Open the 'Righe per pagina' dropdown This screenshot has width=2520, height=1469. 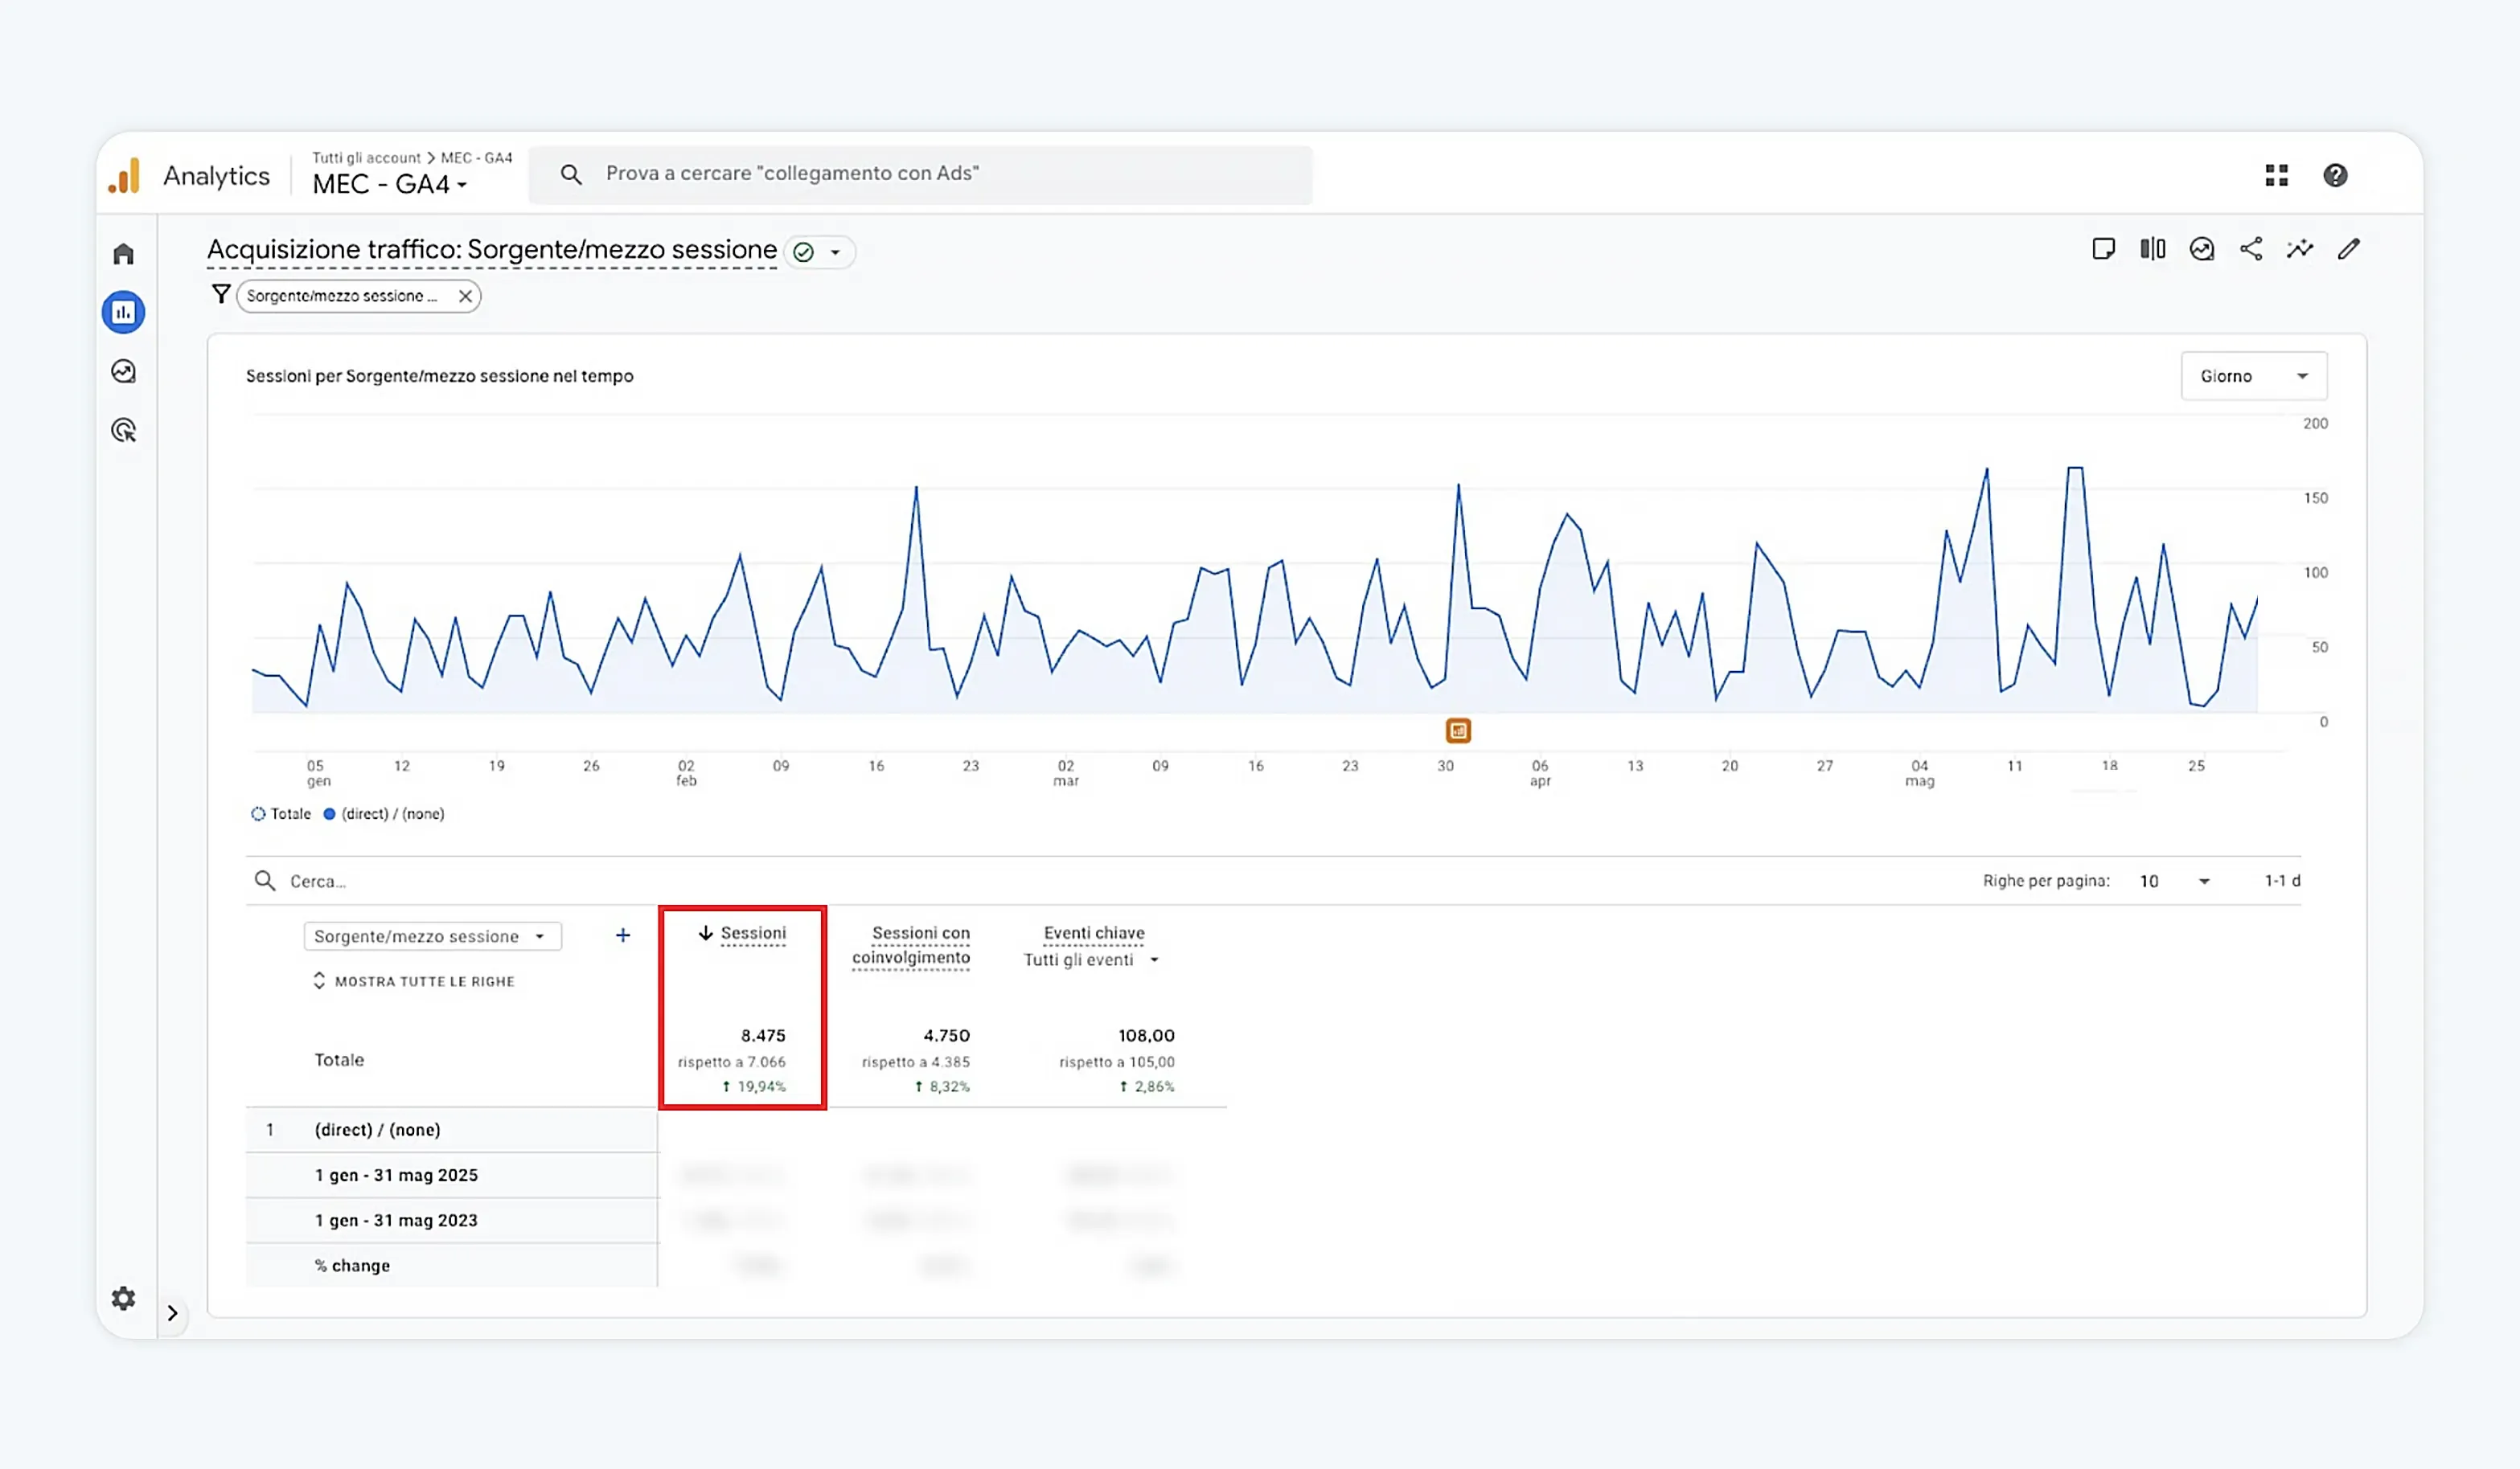click(x=2175, y=881)
